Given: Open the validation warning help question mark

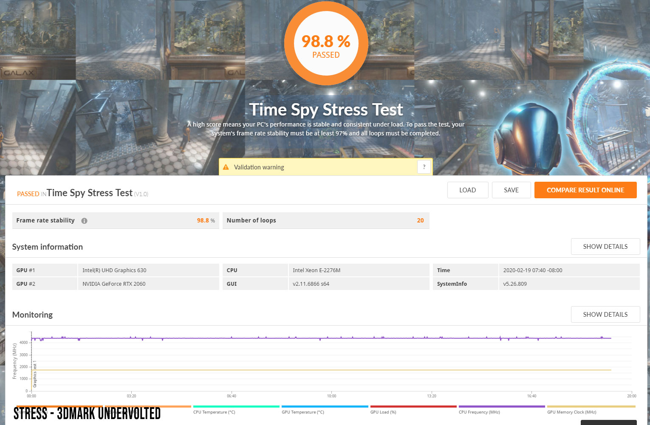Looking at the screenshot, I should click(424, 167).
